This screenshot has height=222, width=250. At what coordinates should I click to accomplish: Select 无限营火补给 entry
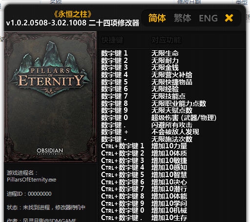172,75
